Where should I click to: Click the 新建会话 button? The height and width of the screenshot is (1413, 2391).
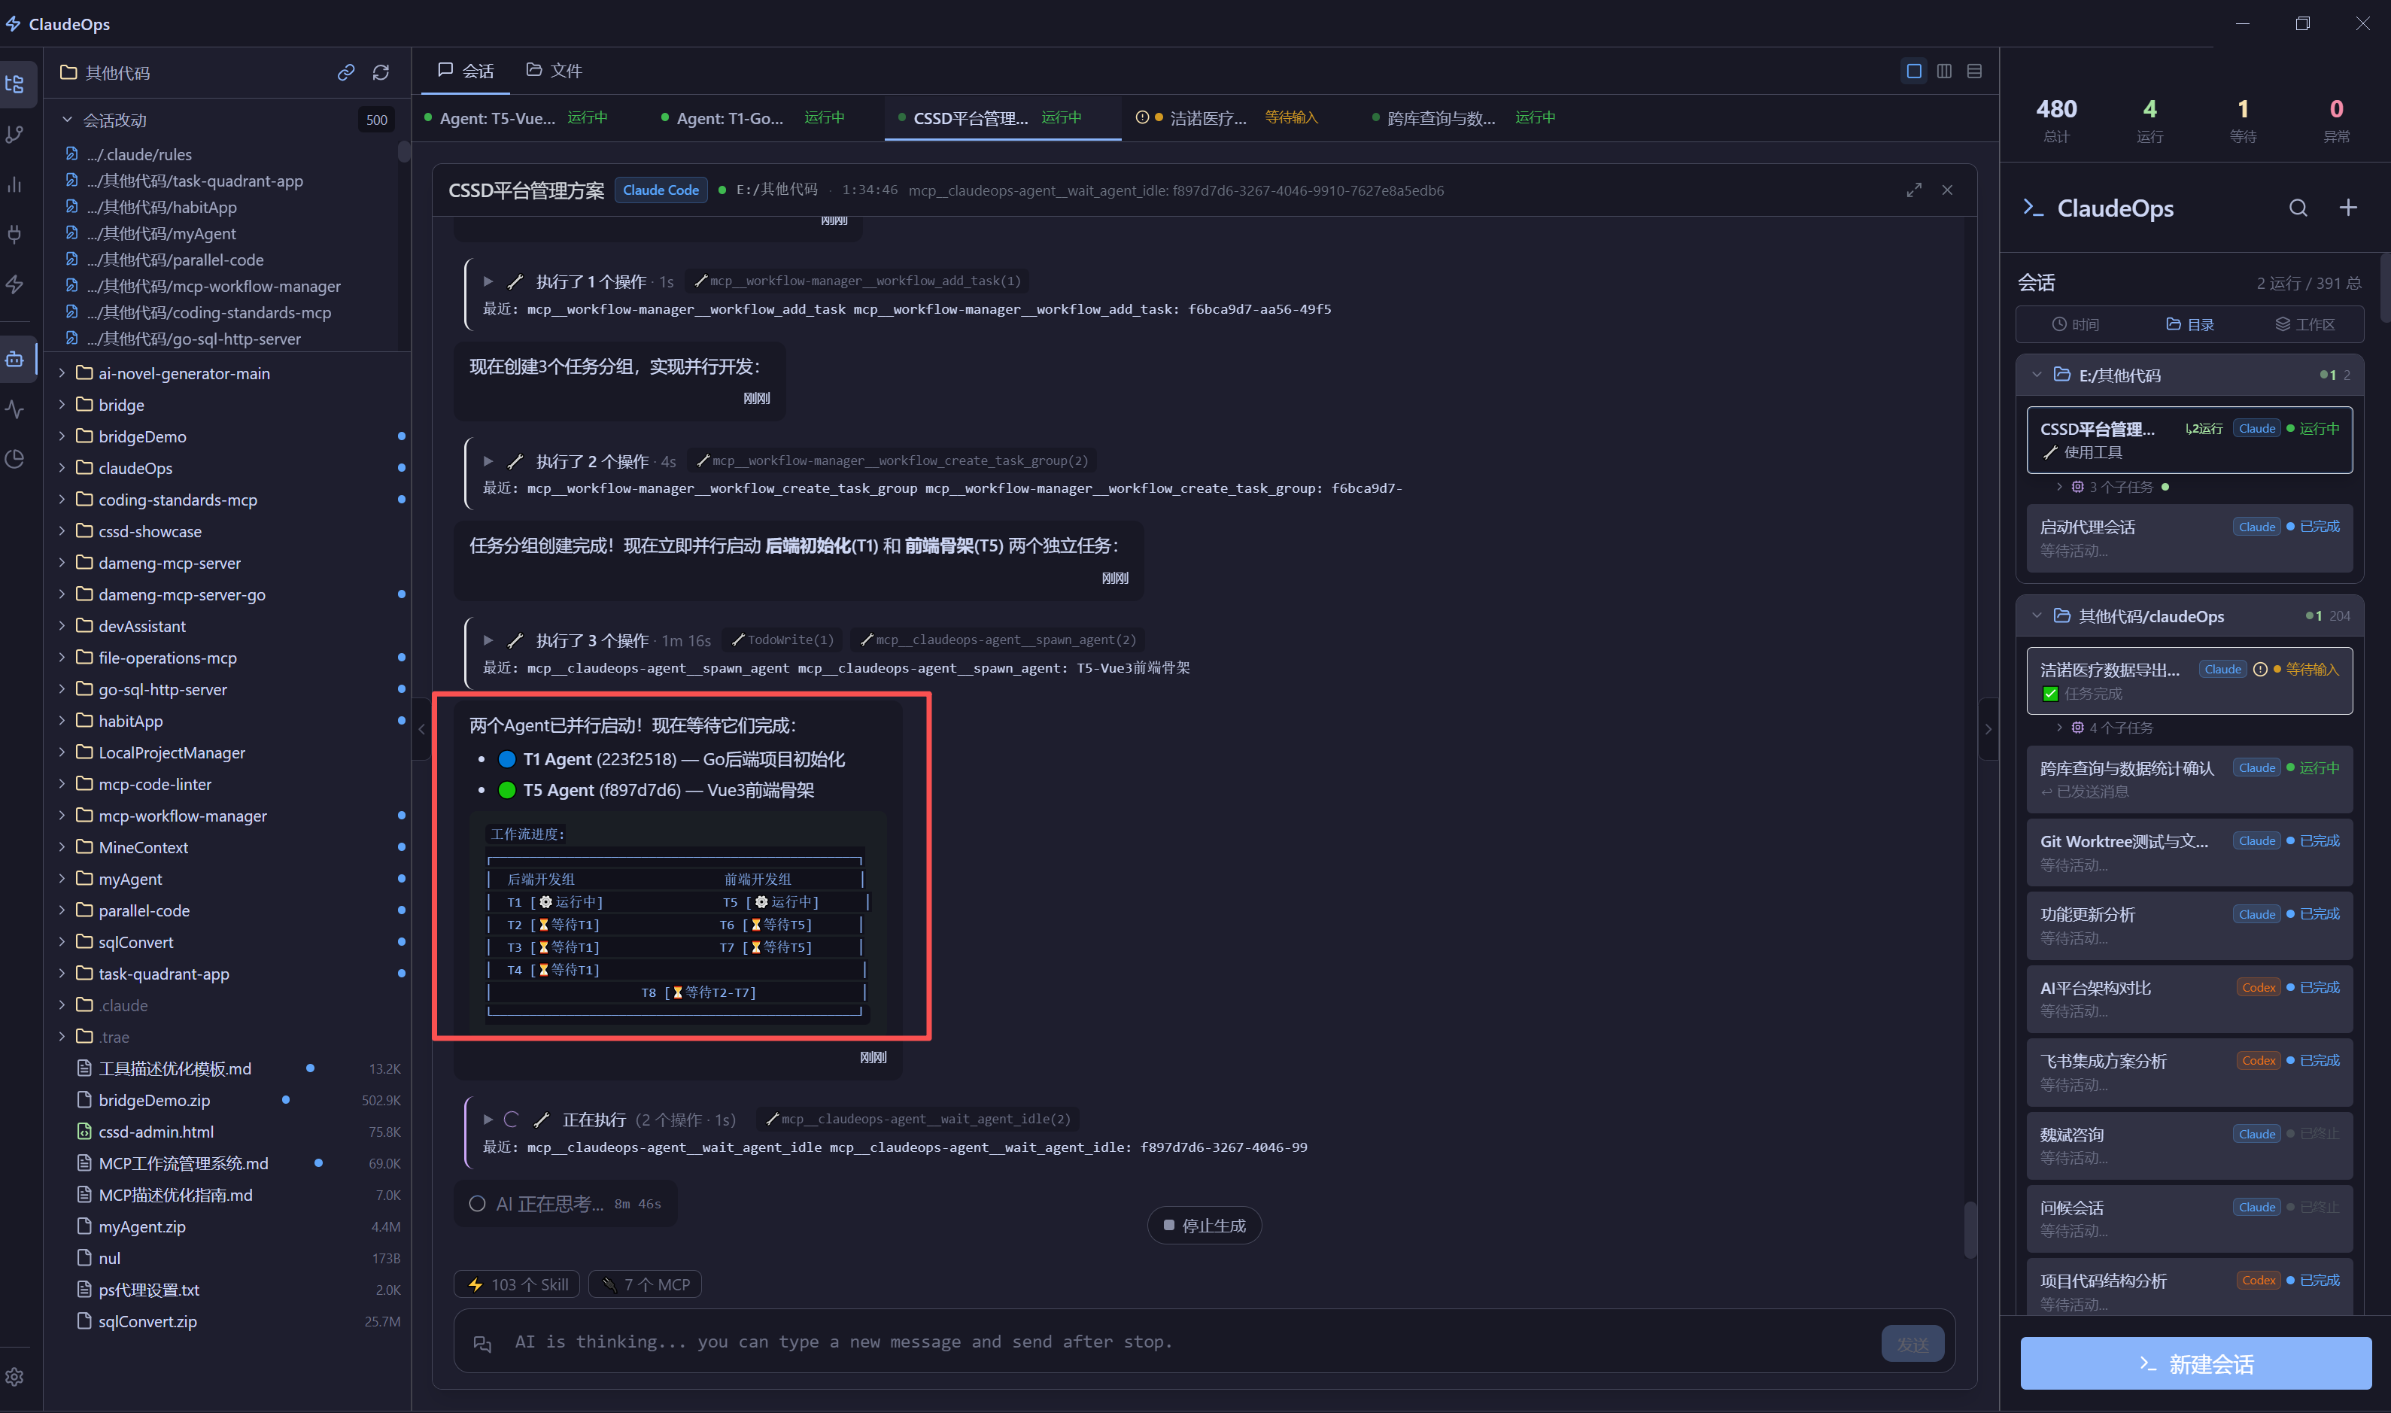coord(2195,1363)
